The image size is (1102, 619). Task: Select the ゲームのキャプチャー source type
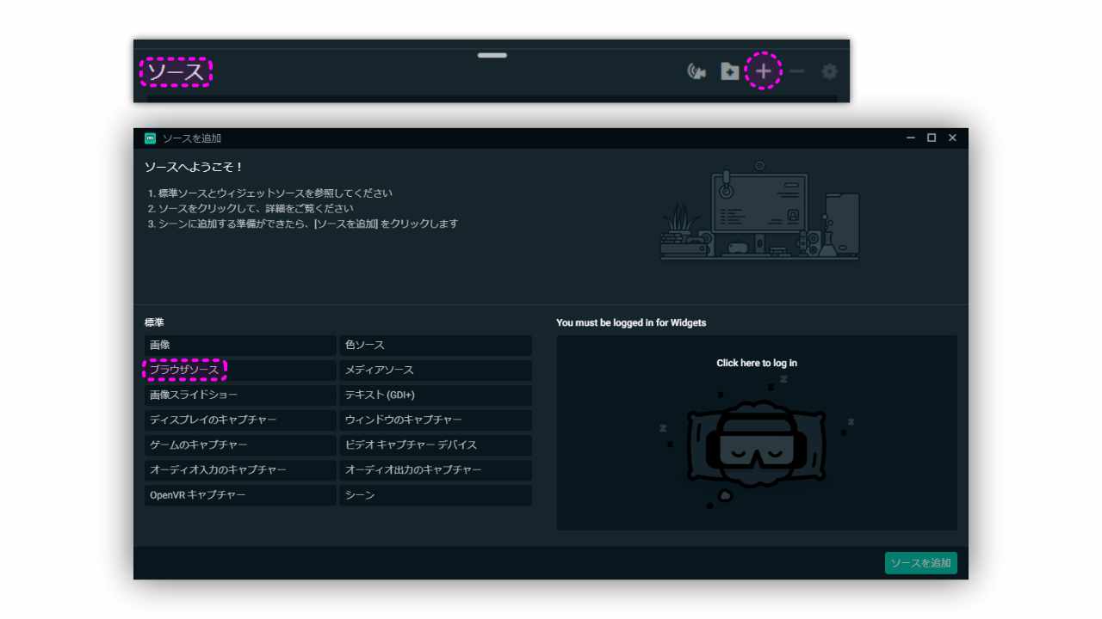coord(240,444)
